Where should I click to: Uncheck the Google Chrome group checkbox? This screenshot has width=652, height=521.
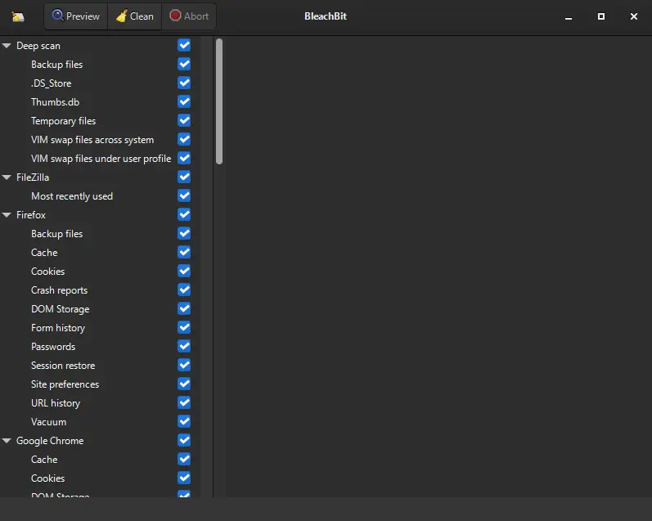(184, 440)
